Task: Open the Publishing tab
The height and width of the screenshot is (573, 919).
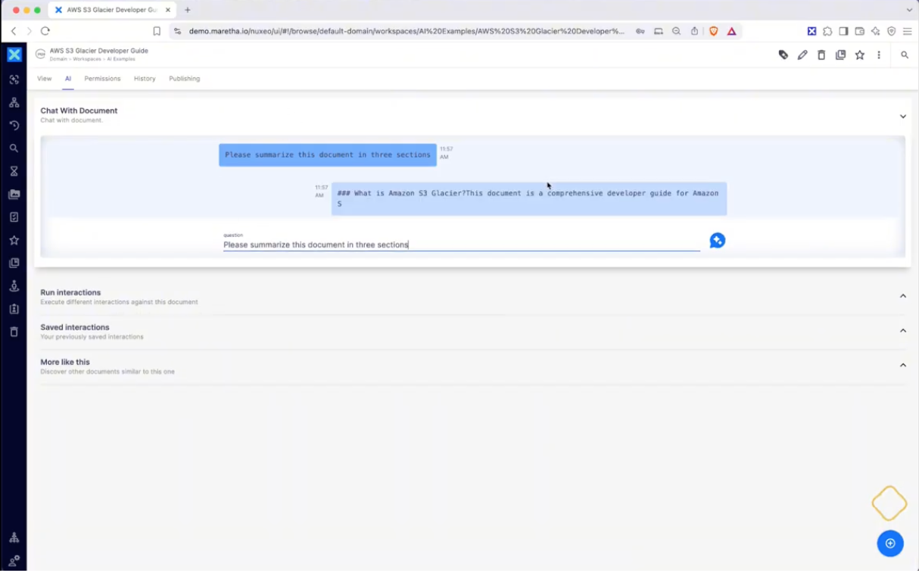Action: pyautogui.click(x=185, y=79)
